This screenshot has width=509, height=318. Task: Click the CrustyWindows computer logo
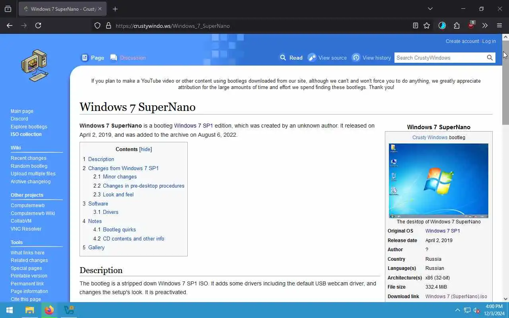tap(35, 66)
